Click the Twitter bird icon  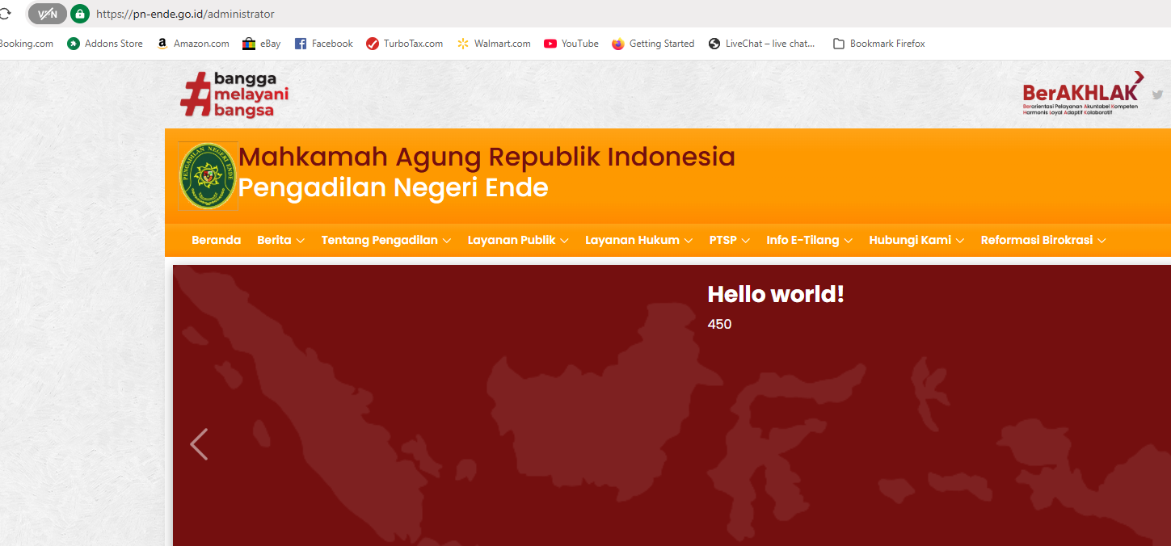click(1157, 94)
